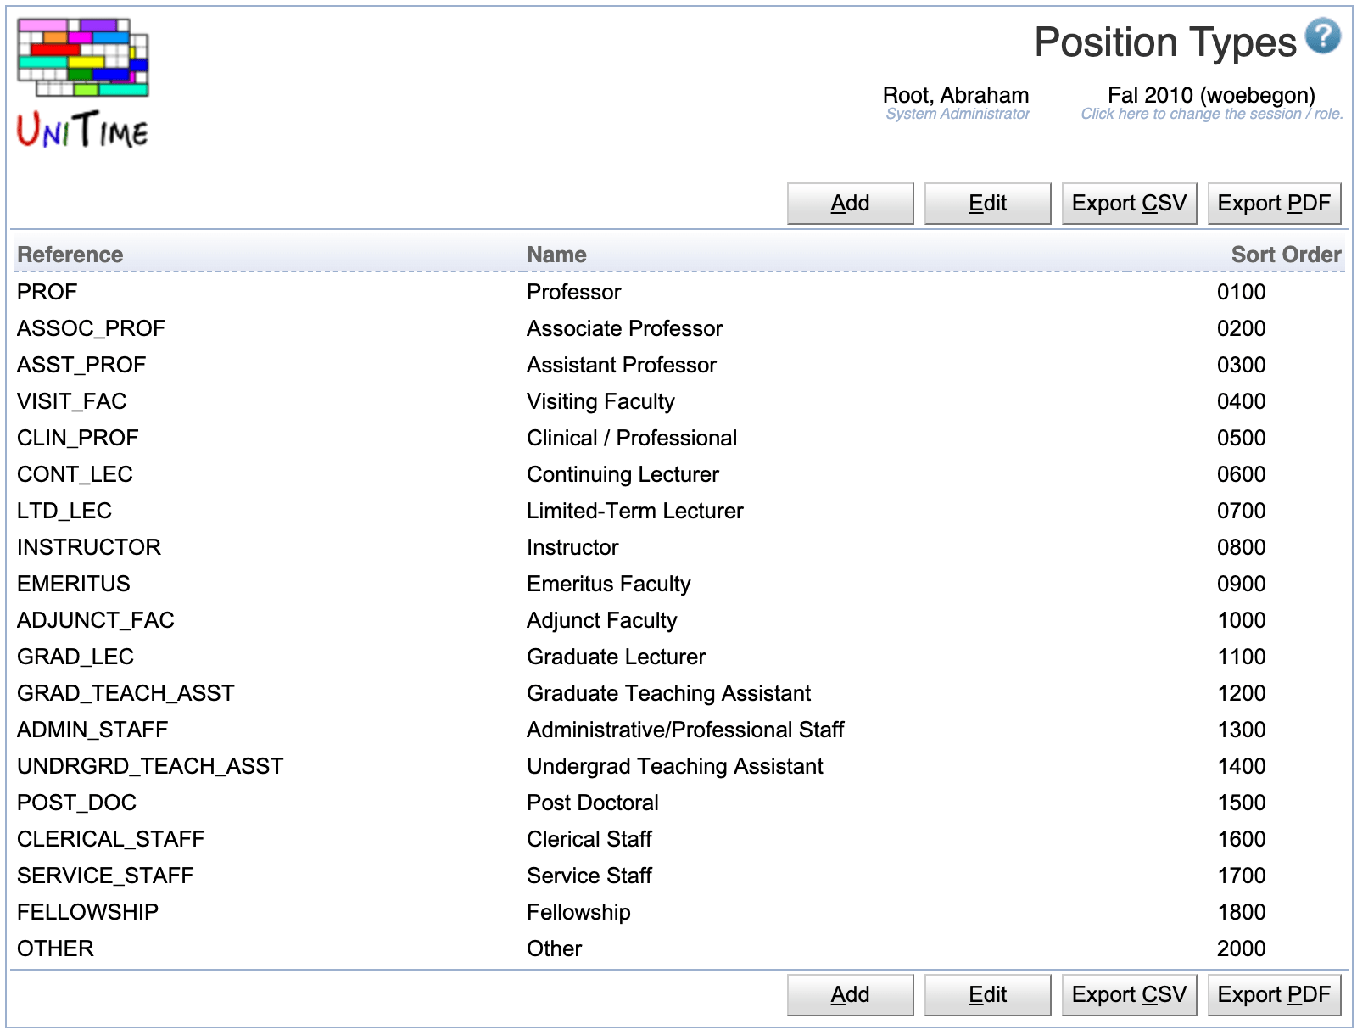Click the top Export CSV button

(x=1128, y=204)
